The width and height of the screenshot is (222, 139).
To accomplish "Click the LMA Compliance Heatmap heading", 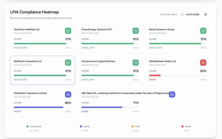I will pos(34,12).
